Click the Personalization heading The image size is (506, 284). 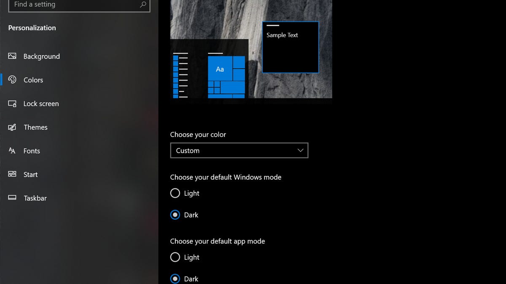pos(32,28)
